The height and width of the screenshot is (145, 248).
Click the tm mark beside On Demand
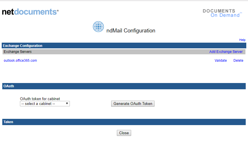[x=241, y=13]
